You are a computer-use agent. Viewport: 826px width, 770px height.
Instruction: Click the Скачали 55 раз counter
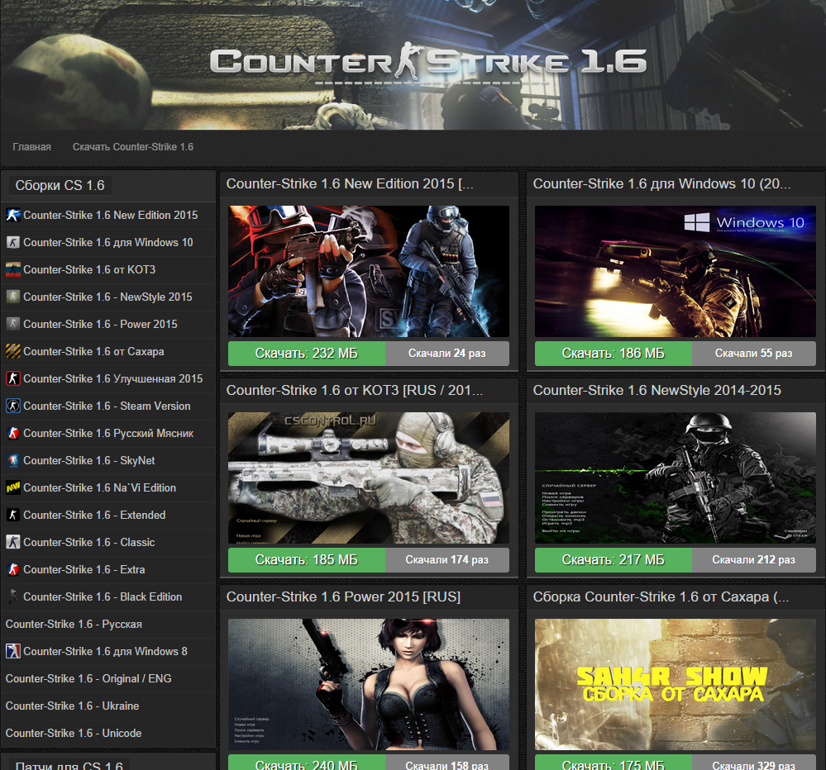pyautogui.click(x=754, y=353)
